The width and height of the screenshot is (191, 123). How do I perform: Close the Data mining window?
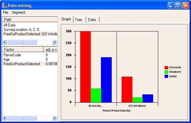186,5
